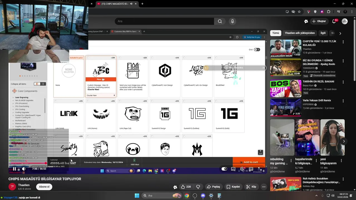Open Discord from the Windows taskbar
The height and width of the screenshot is (200, 356).
coord(203,196)
